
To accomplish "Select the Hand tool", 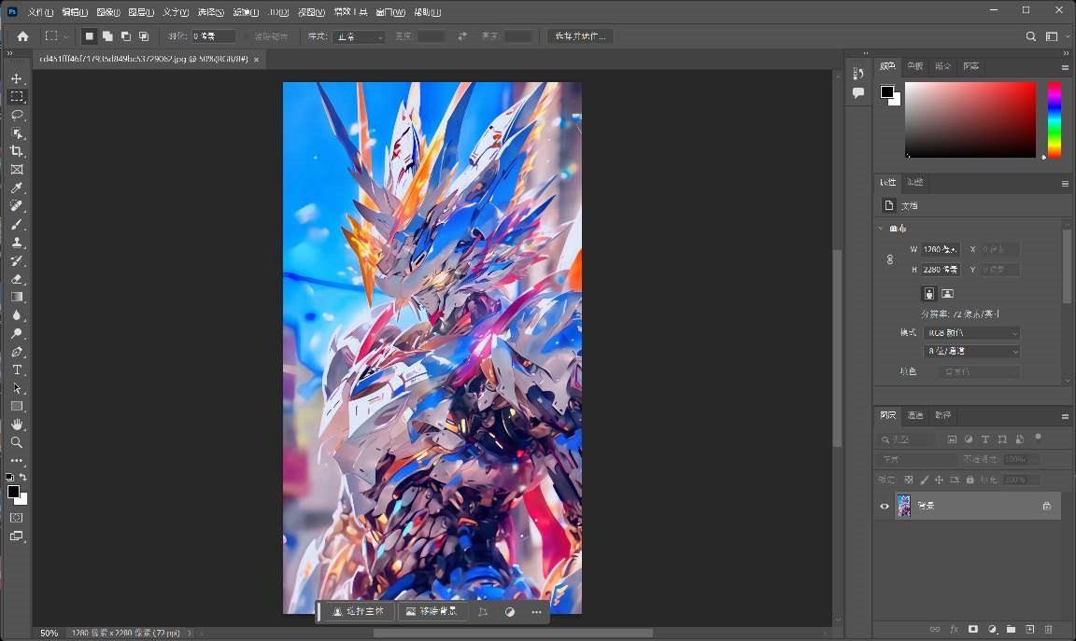I will (x=16, y=425).
